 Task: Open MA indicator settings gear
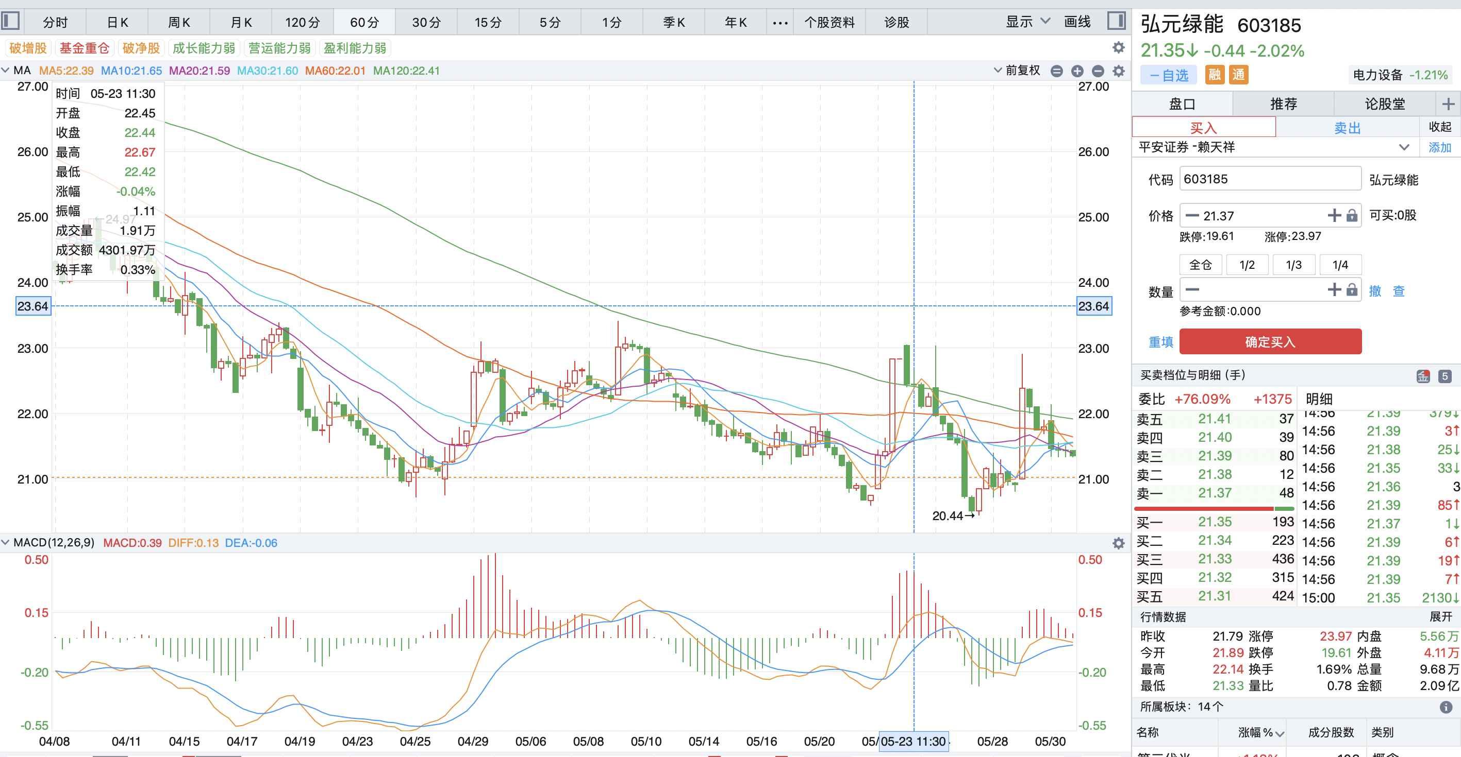(x=1119, y=71)
